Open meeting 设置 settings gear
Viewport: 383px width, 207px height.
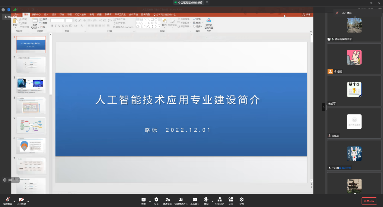(241, 201)
